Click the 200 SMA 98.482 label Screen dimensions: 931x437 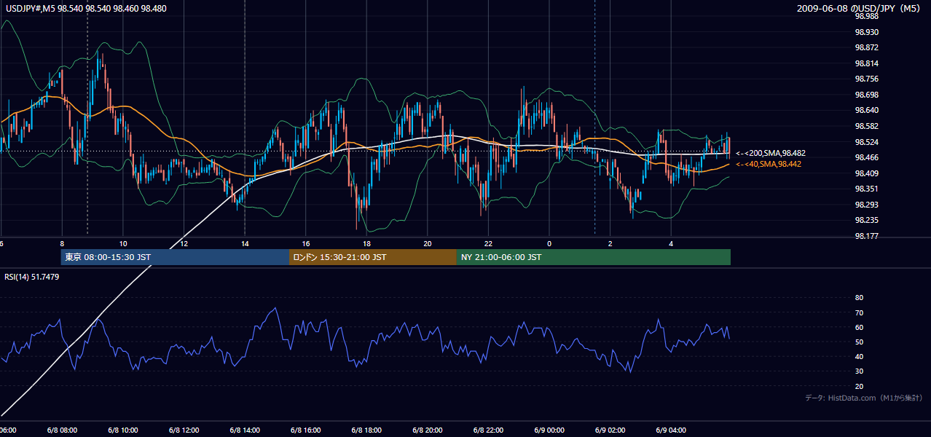click(x=770, y=154)
